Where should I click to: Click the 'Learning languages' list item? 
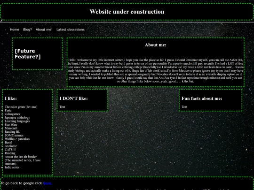pos(17,121)
